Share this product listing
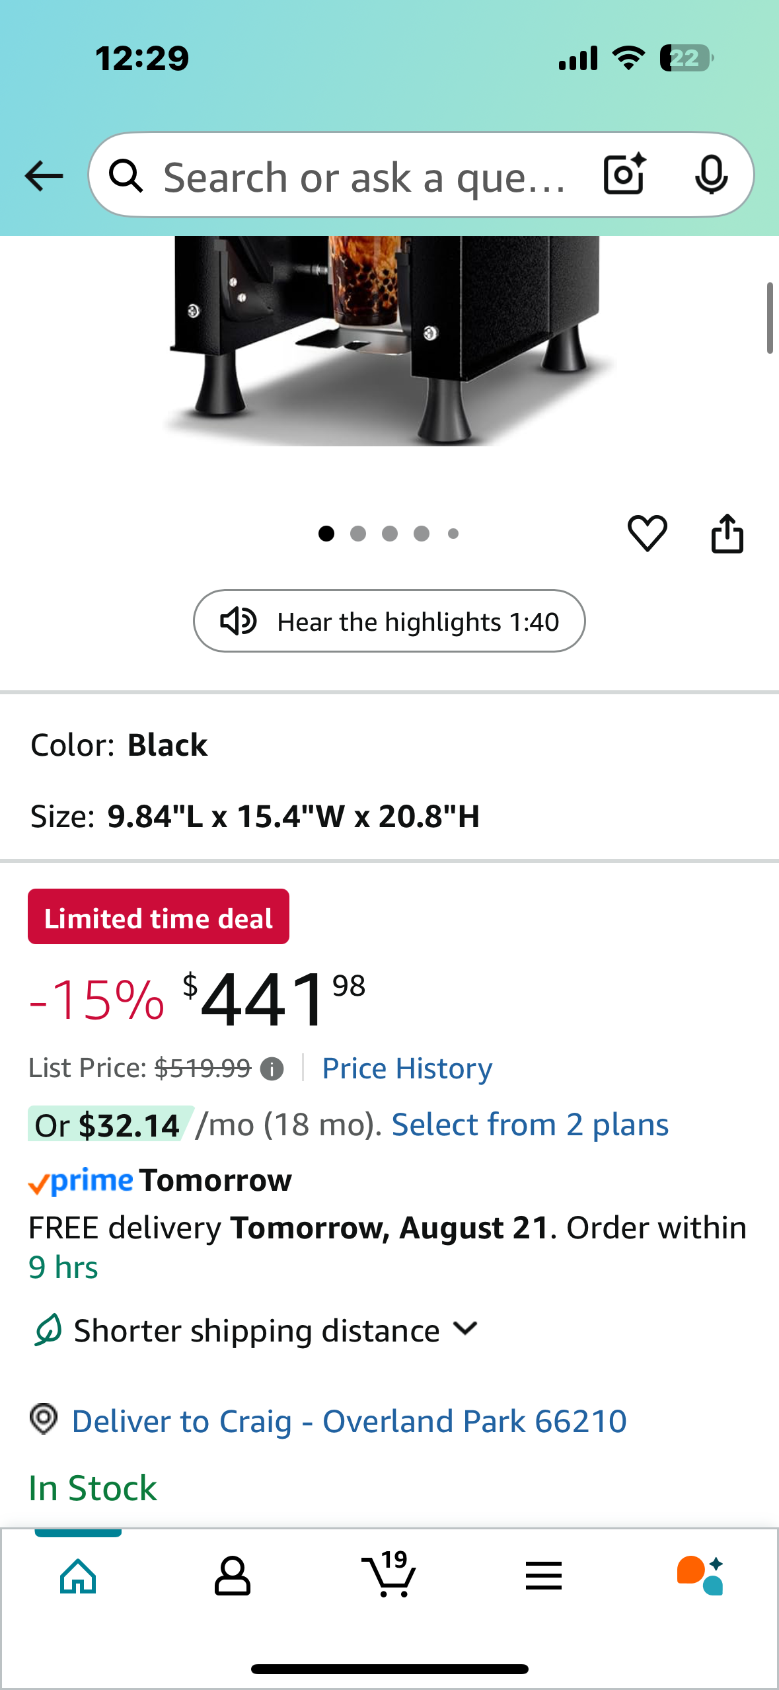The height and width of the screenshot is (1690, 779). point(727,533)
